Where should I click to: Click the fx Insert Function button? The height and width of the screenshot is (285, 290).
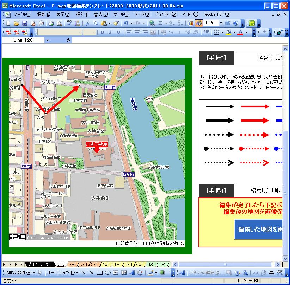click(x=69, y=40)
